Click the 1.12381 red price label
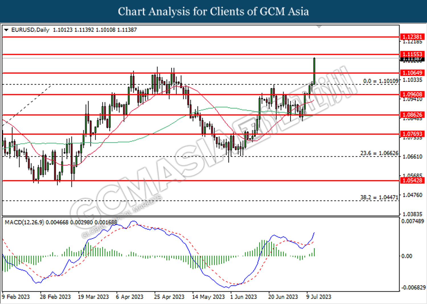 click(412, 37)
